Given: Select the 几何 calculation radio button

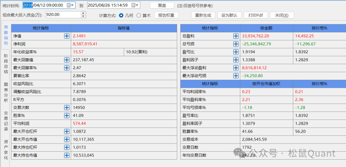Looking at the screenshot, I should [x=121, y=15].
